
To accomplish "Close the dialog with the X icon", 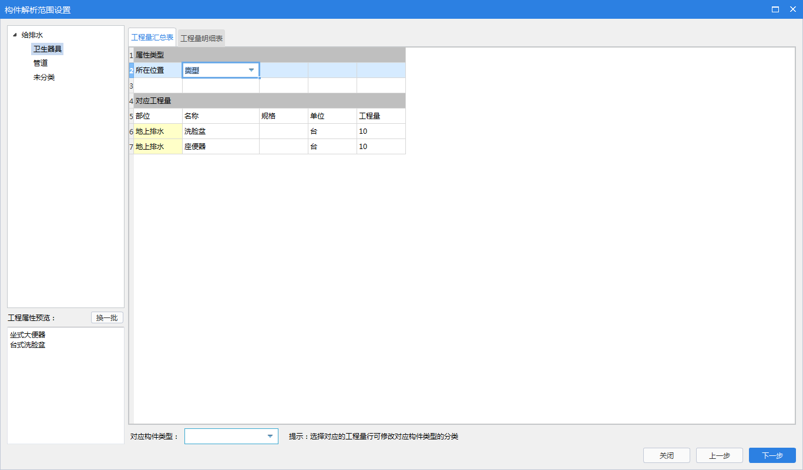I will 792,9.
